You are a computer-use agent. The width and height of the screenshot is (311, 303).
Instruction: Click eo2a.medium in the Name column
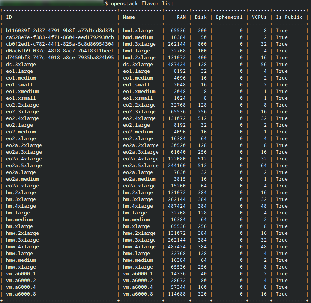pos(139,179)
